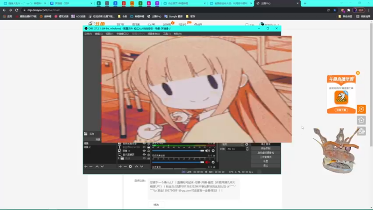Click the 工作室模式 button
373x210 pixels.
click(265, 157)
